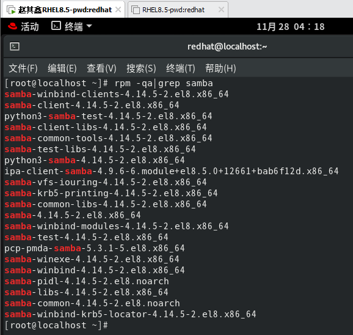
Task: Open the 查看(V) menu
Action: tap(101, 68)
